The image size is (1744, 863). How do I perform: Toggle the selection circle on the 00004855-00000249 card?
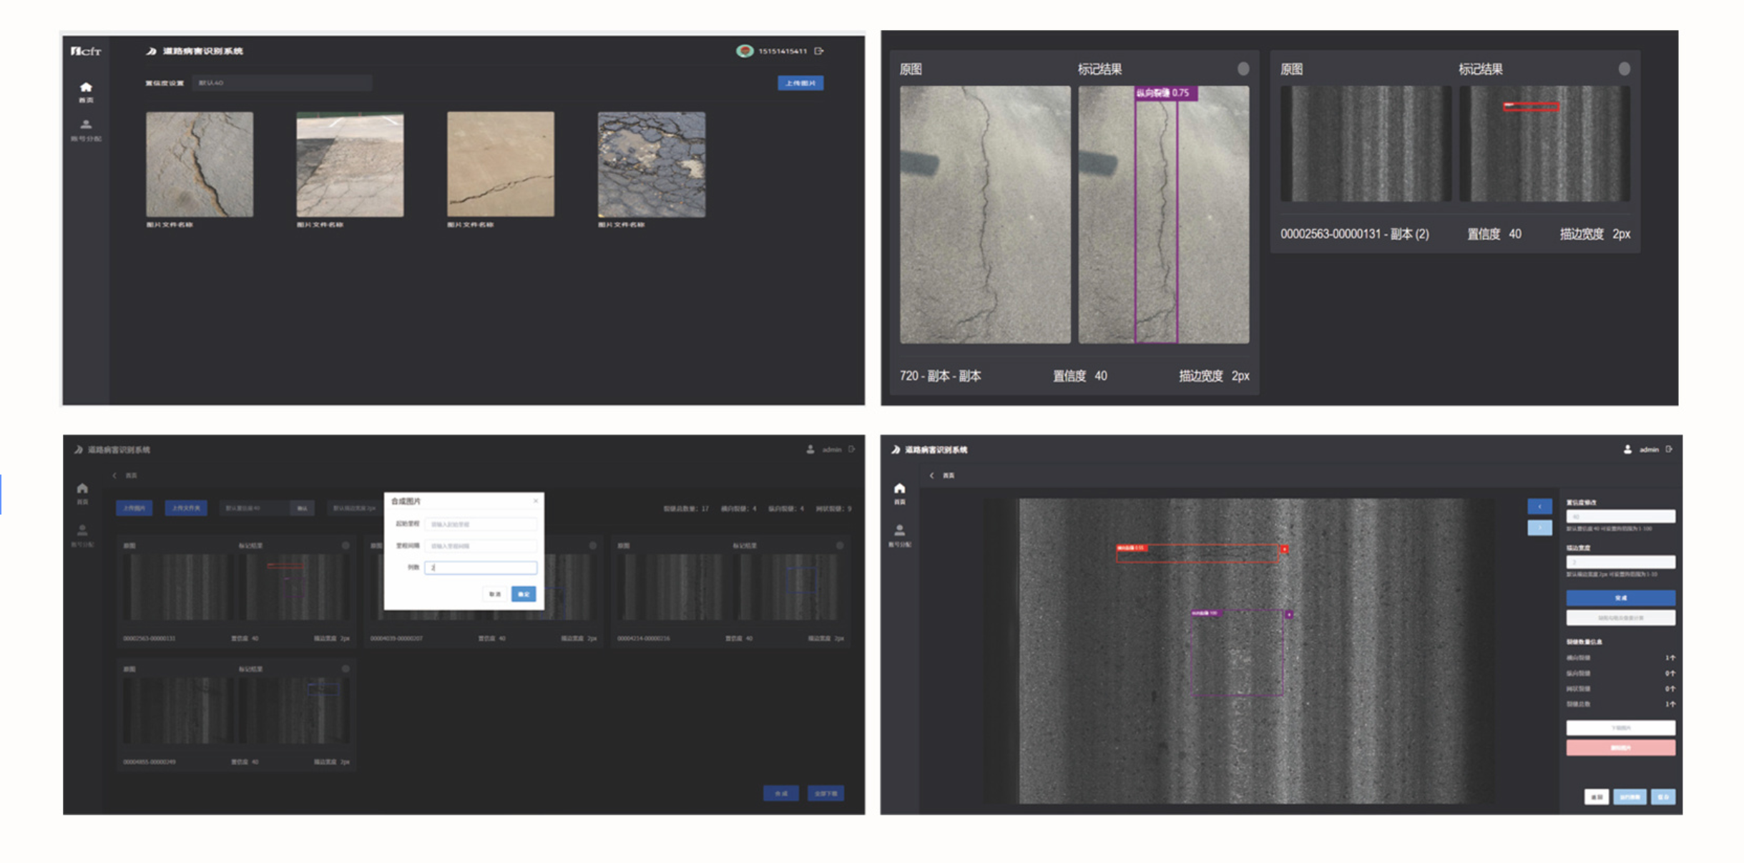tap(346, 669)
